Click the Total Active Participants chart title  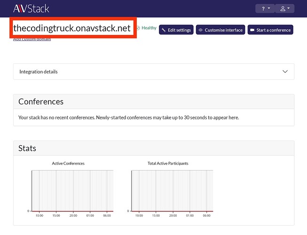coord(168,164)
